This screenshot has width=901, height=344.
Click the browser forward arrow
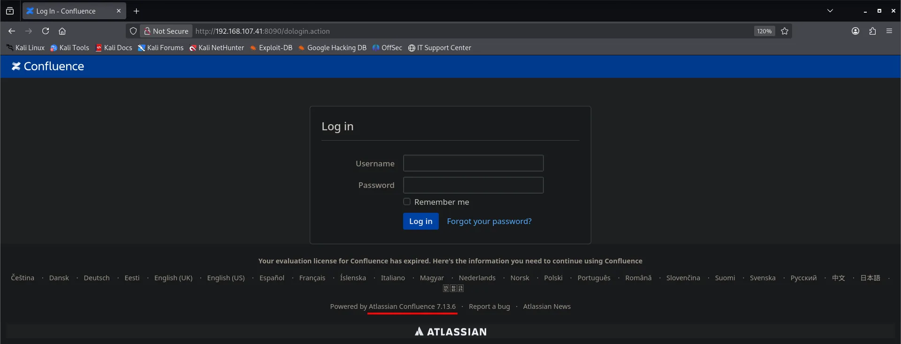pyautogui.click(x=29, y=31)
